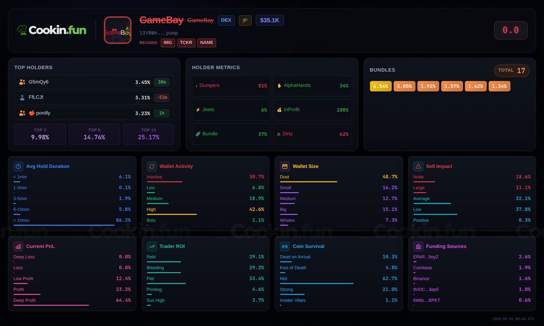Click the $35.1K market cap badge
The width and height of the screenshot is (544, 326).
[270, 20]
